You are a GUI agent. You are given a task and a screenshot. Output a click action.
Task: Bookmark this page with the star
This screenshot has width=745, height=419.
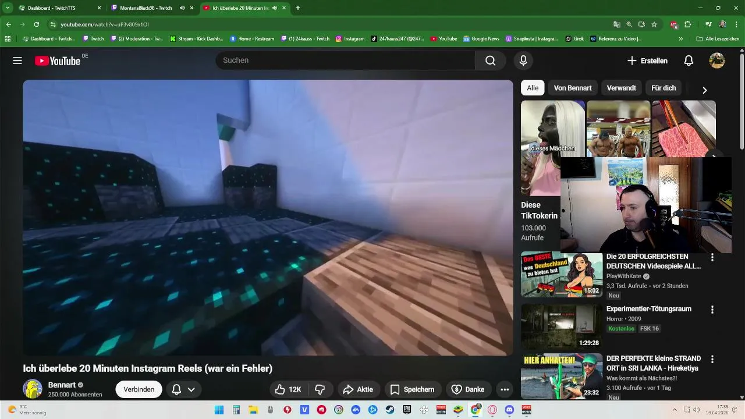tap(654, 24)
